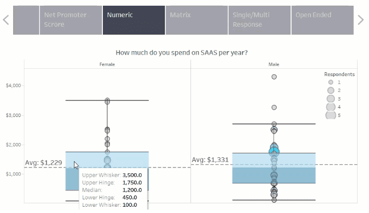Click the right arrow to next tabs
This screenshot has width=369, height=213.
360,20
